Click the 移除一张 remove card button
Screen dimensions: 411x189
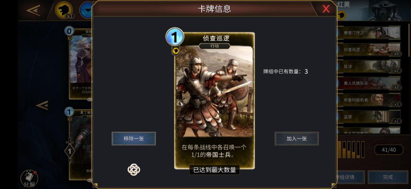[134, 139]
